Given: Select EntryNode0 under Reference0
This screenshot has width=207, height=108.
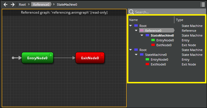Looking at the screenshot, I should [165, 40].
